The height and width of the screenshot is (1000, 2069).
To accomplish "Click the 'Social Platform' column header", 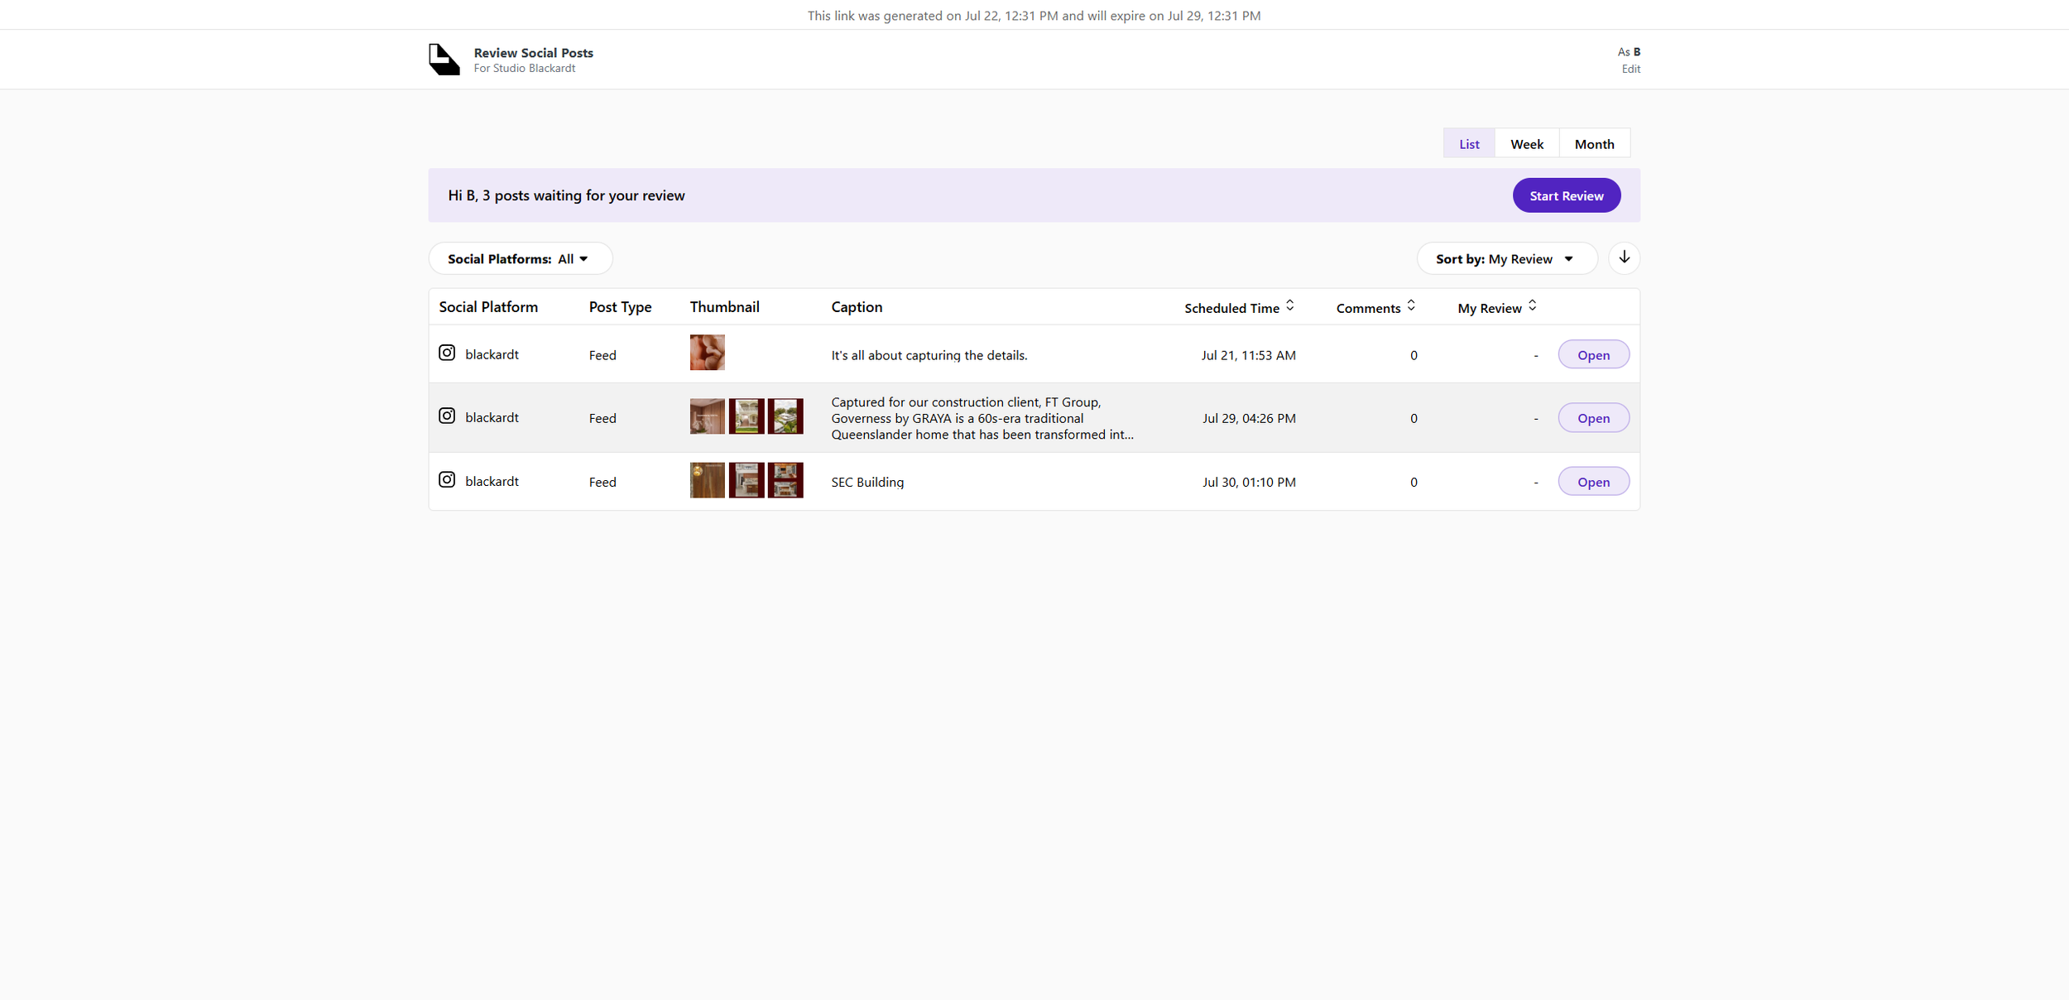I will (488, 307).
